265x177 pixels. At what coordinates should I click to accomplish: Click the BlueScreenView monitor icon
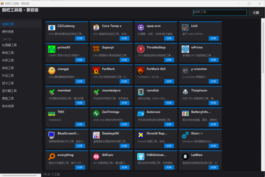pos(52,135)
